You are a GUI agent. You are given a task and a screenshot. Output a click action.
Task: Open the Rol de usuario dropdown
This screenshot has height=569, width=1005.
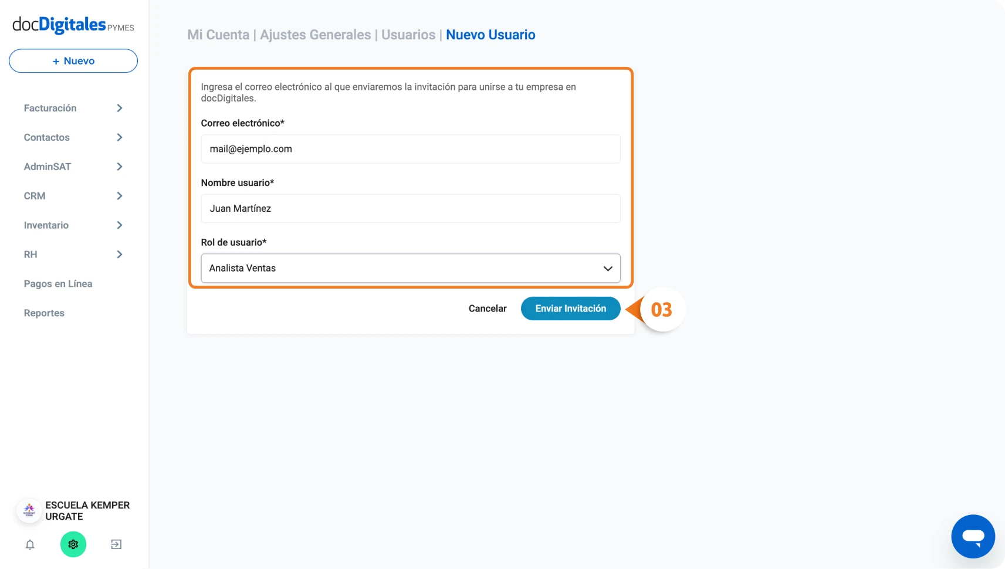click(411, 268)
